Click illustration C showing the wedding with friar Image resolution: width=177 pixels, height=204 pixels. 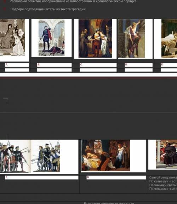point(95,38)
